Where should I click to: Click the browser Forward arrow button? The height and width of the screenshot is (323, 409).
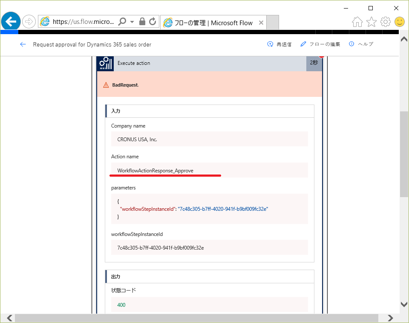pos(29,21)
